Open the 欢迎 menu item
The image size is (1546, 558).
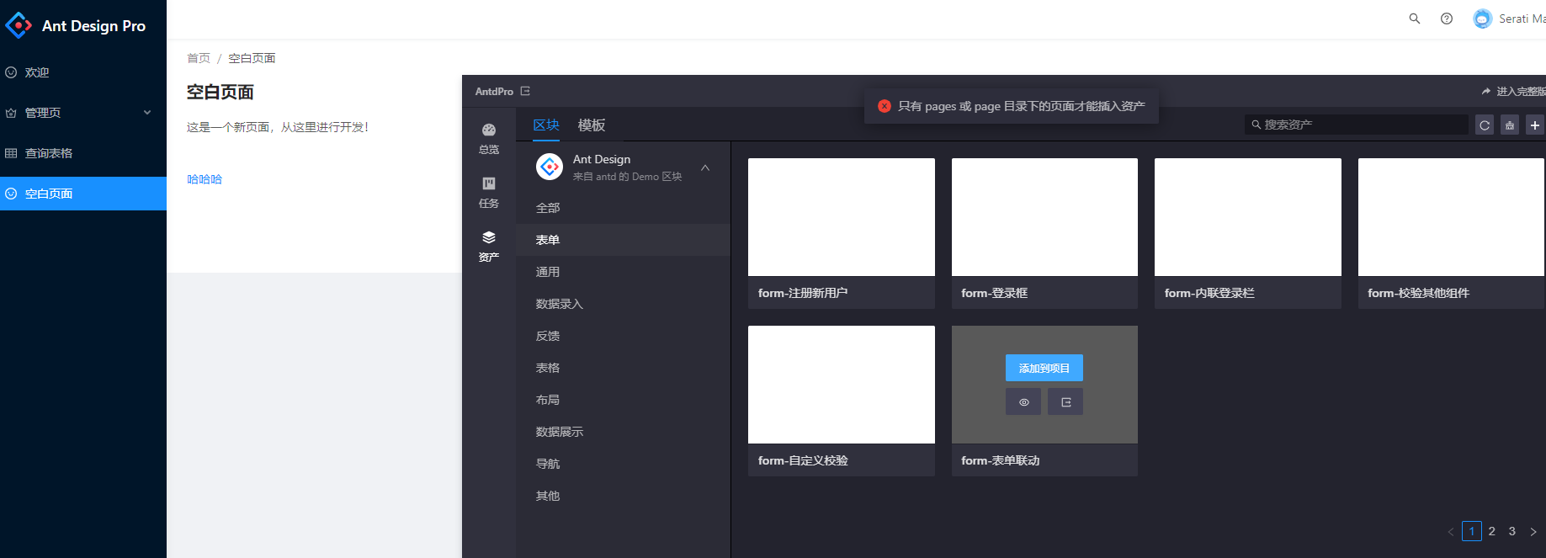click(83, 72)
